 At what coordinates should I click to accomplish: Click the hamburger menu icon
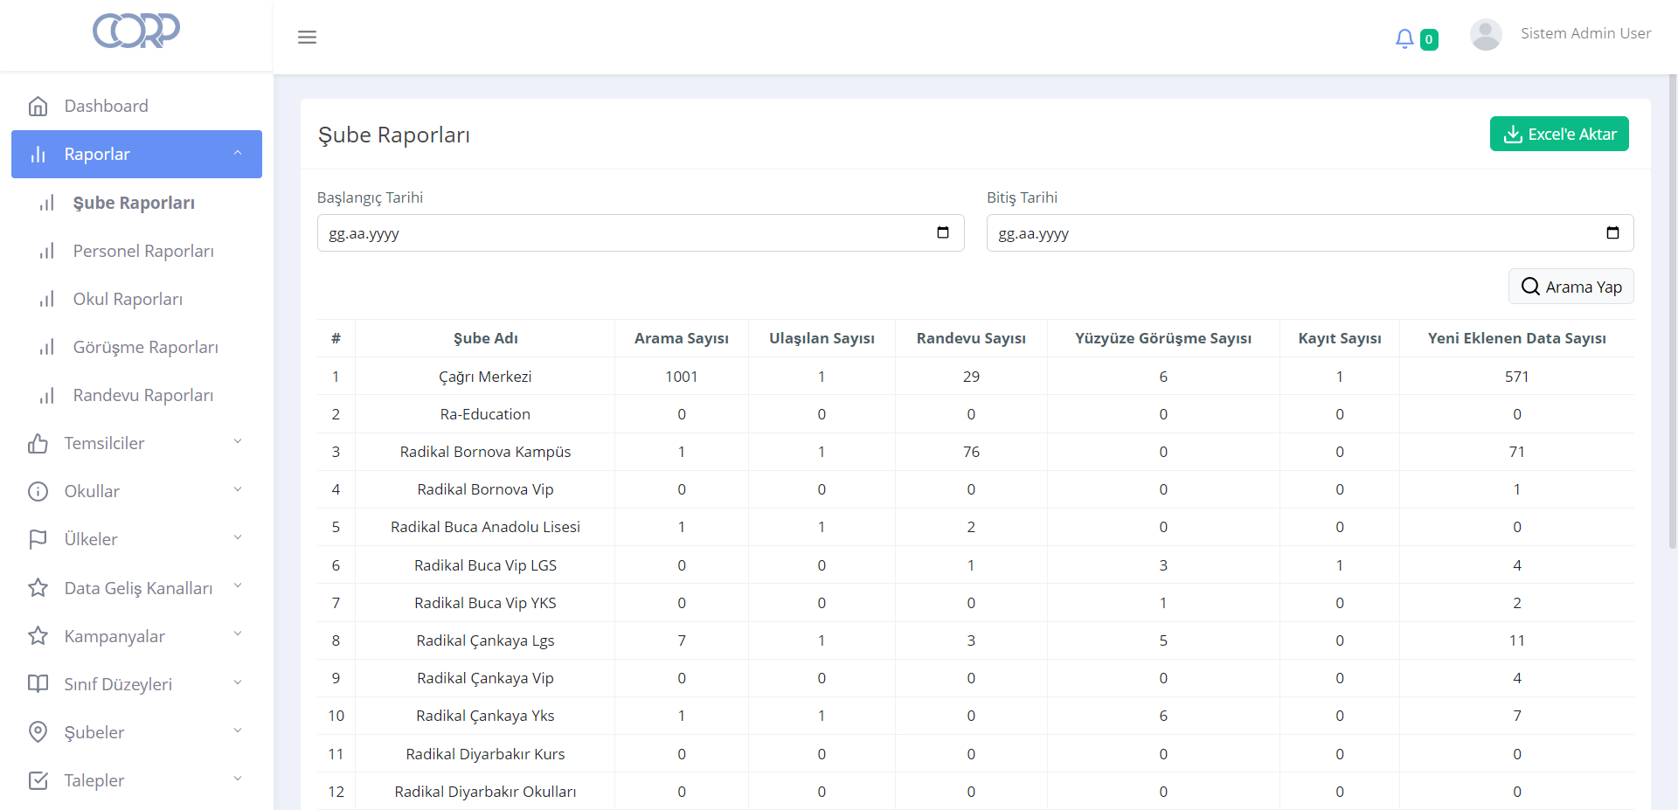point(307,38)
